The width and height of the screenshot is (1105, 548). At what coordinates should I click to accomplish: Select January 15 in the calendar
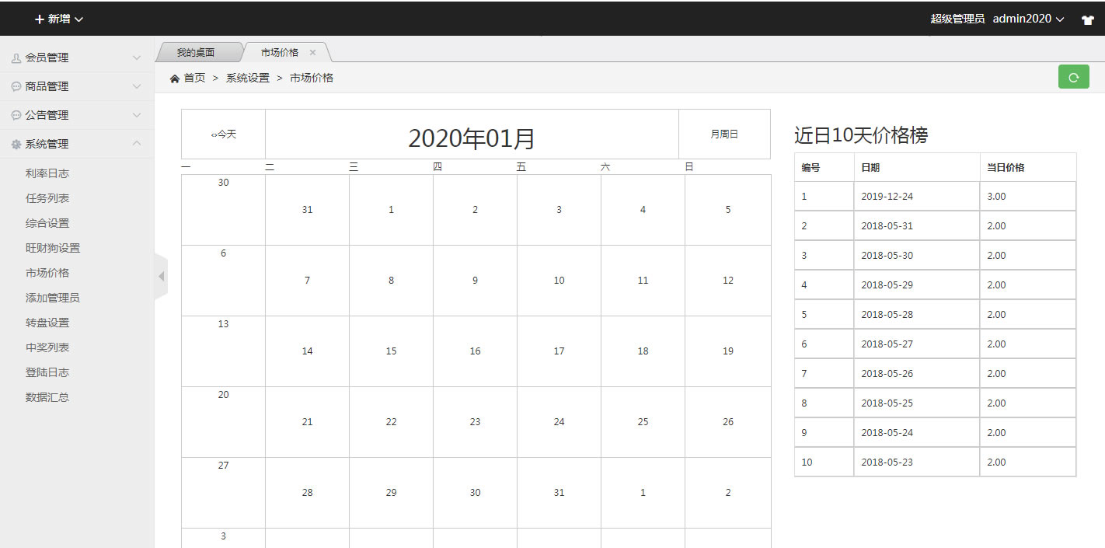point(391,351)
